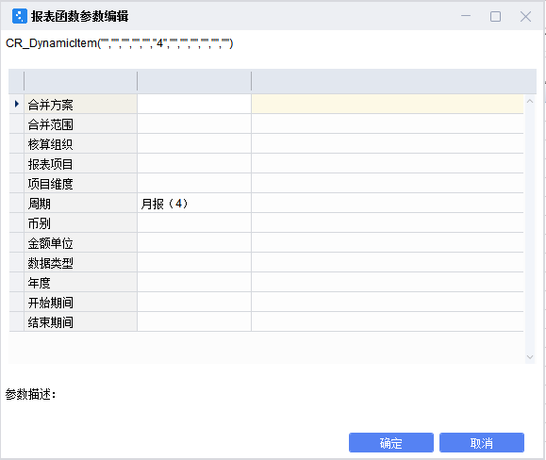Click the 年度 value cell
The image size is (546, 460).
pos(194,283)
